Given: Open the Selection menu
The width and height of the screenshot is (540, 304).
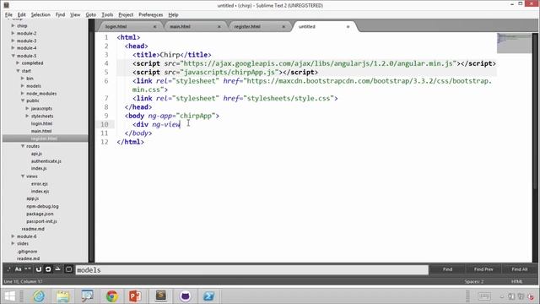Looking at the screenshot, I should tap(40, 15).
